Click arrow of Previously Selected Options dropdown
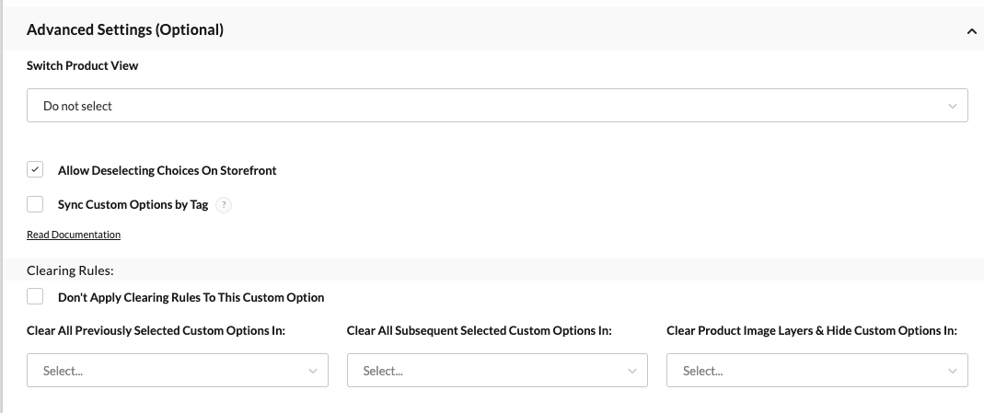 (313, 371)
